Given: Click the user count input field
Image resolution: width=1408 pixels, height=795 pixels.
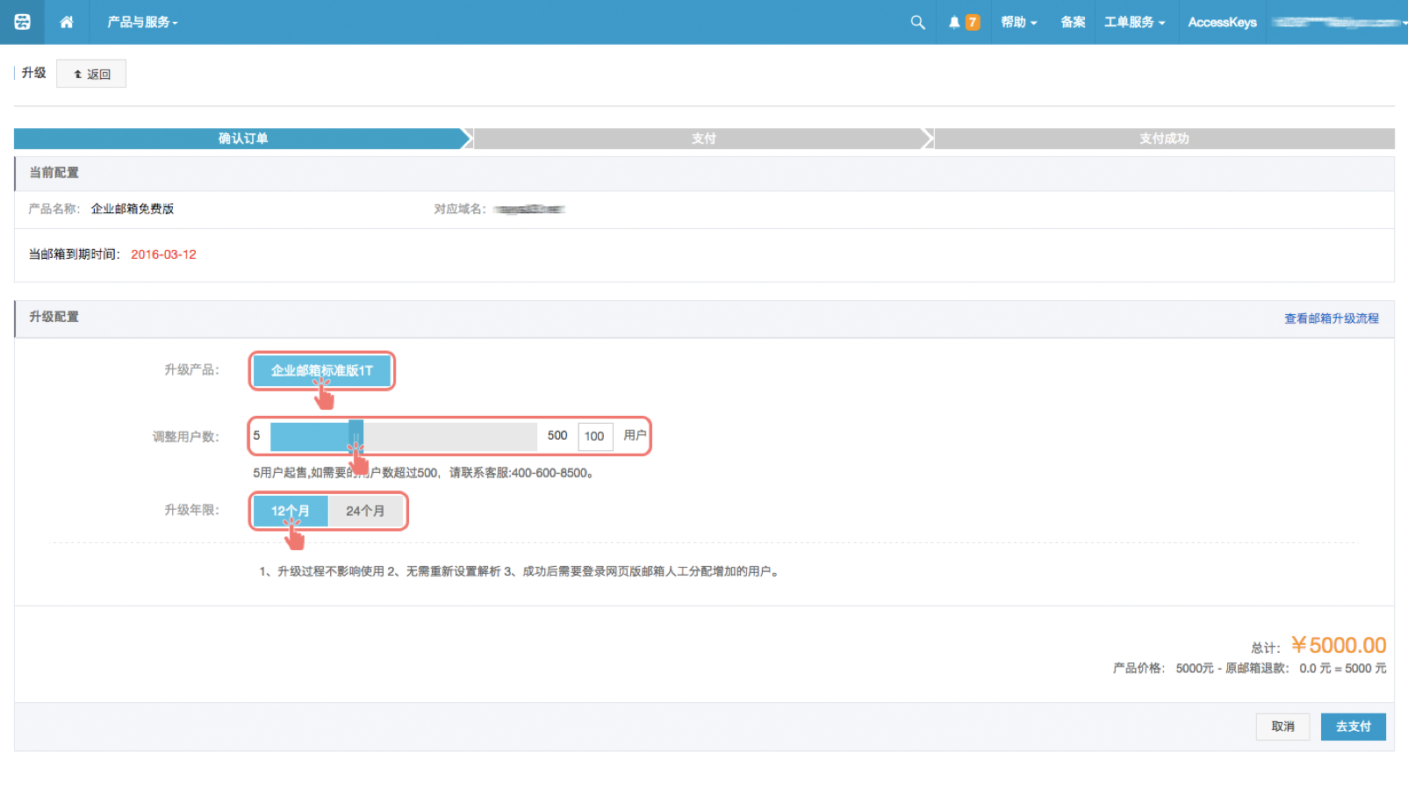Looking at the screenshot, I should coord(595,436).
